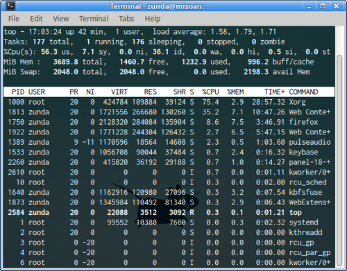
Task: Click PID 1813 in the process list
Action: tap(16, 112)
